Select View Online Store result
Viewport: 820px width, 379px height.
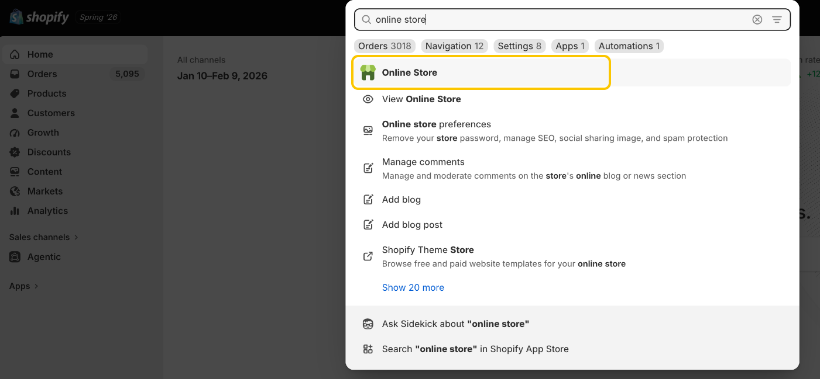pos(572,99)
